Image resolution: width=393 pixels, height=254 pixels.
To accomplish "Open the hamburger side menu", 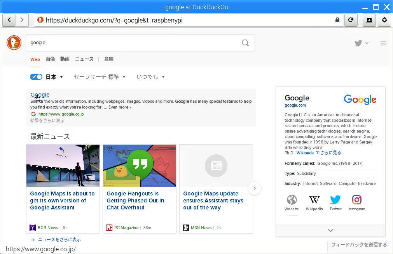I will point(383,43).
